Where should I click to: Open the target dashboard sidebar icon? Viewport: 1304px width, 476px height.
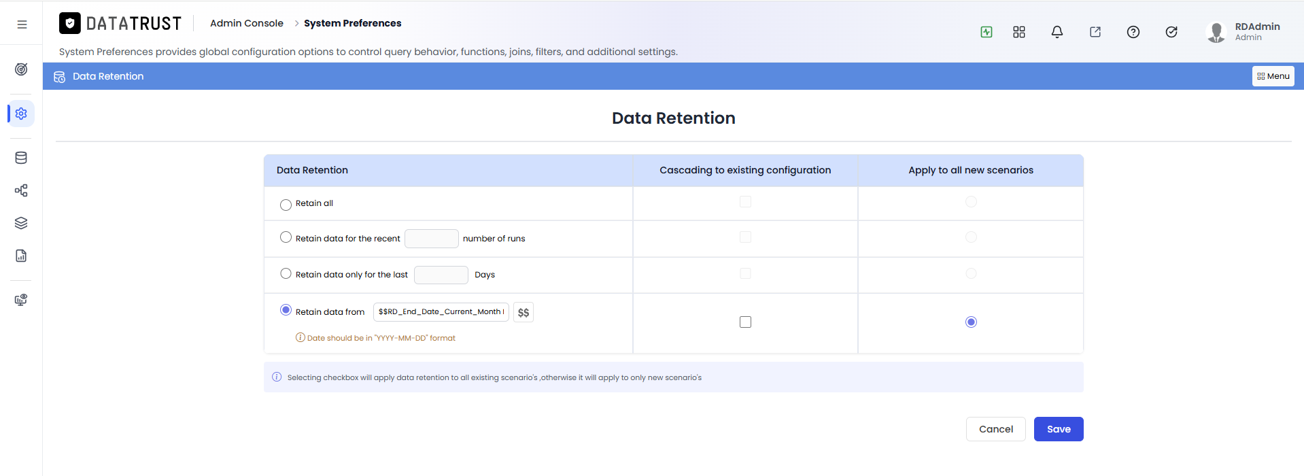click(x=21, y=69)
